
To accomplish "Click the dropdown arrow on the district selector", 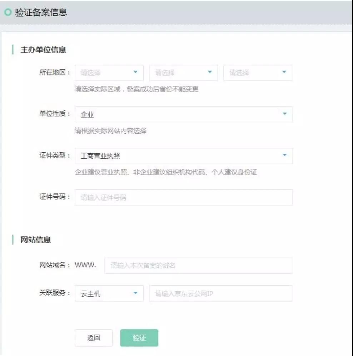I will (x=284, y=73).
